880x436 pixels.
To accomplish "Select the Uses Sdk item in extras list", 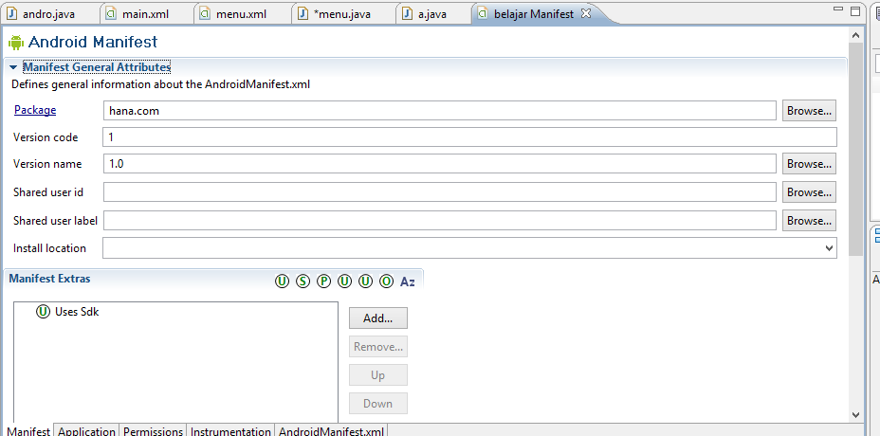I will click(67, 312).
